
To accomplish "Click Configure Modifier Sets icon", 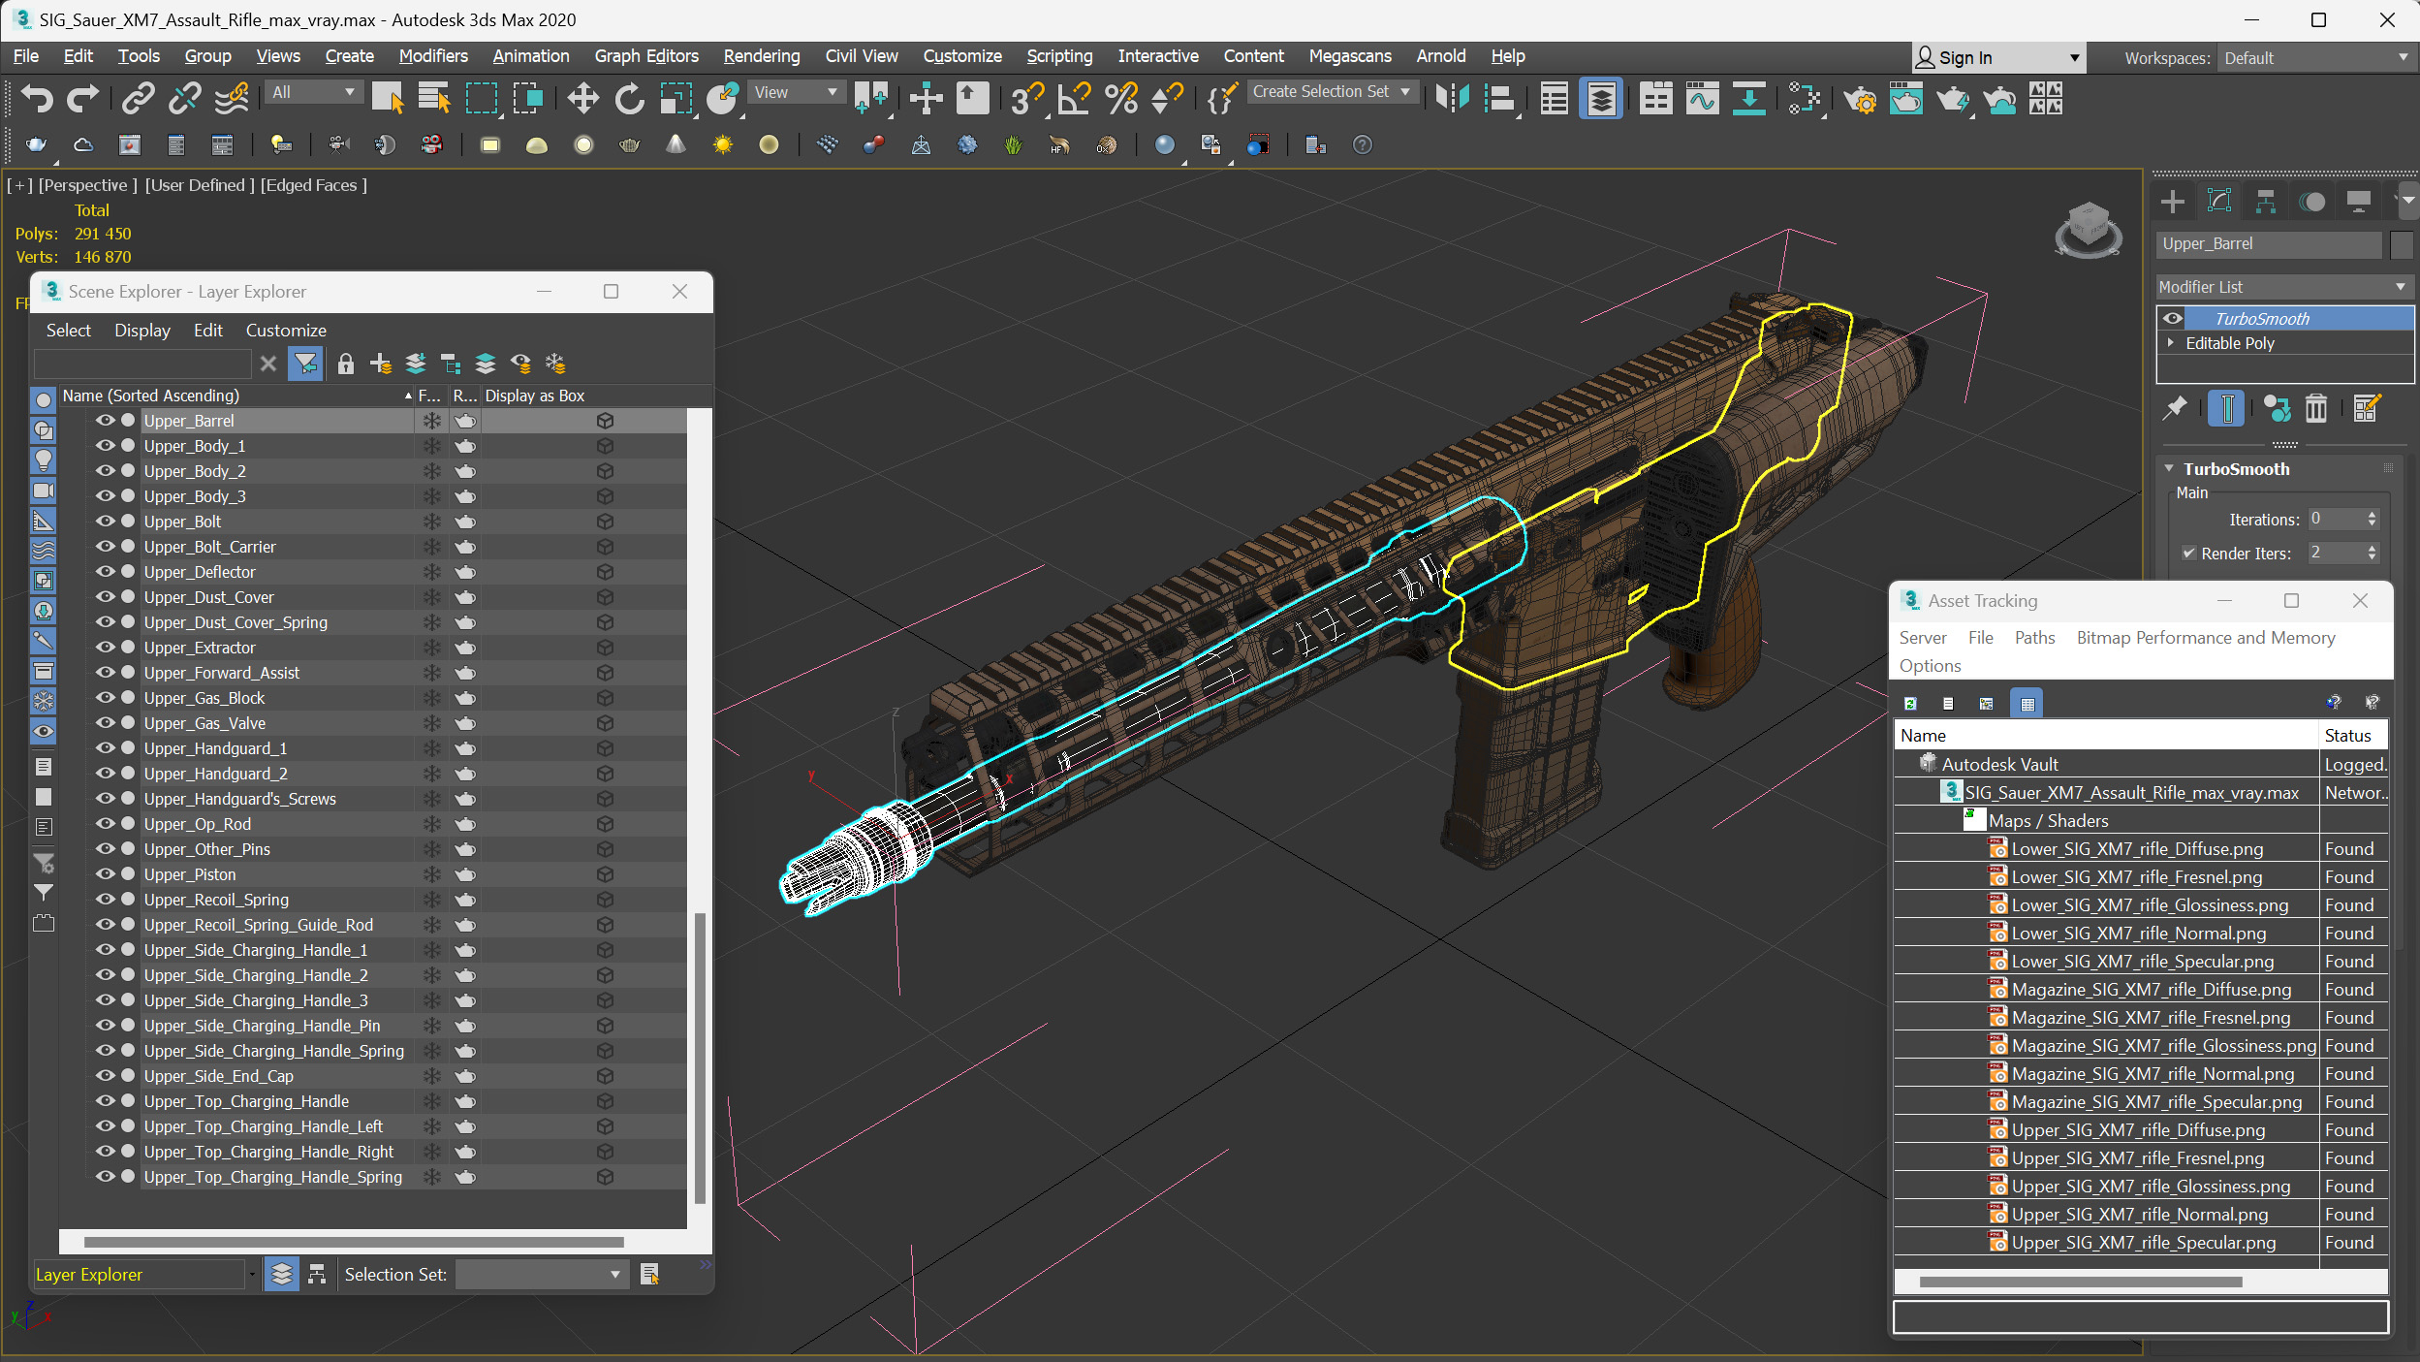I will coord(2366,408).
